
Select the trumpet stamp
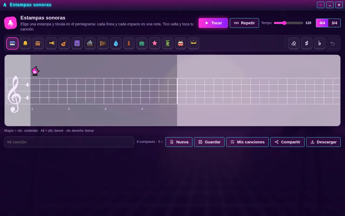(x=51, y=43)
